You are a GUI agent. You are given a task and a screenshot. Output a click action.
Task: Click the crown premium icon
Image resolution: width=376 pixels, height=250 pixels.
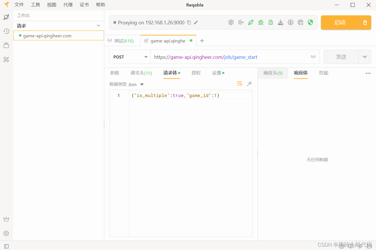[6, 219]
